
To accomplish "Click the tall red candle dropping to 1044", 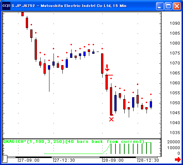I will click(x=111, y=99).
